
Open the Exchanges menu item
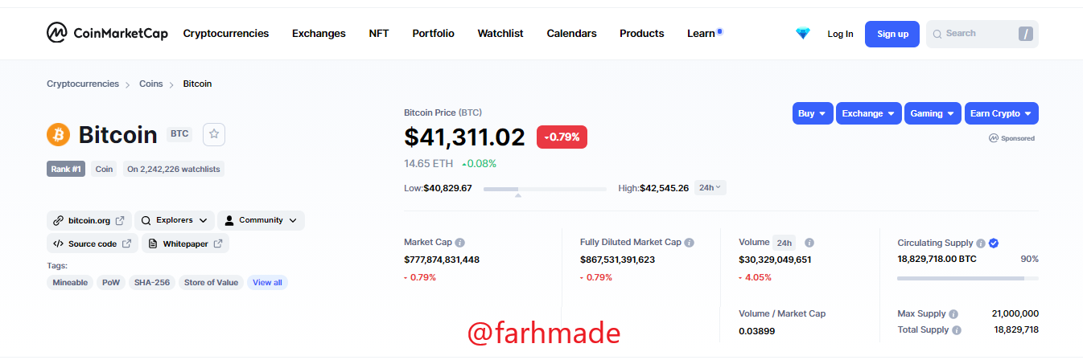coord(319,34)
